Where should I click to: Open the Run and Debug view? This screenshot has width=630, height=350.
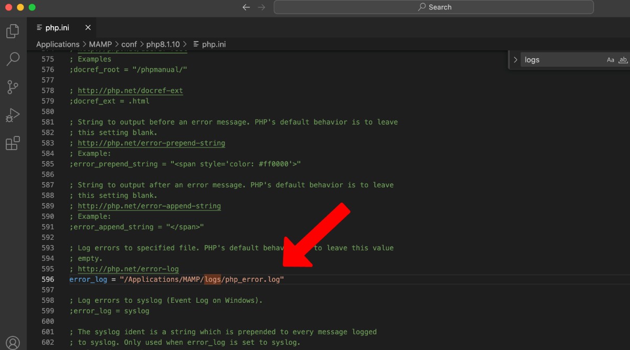coord(13,115)
